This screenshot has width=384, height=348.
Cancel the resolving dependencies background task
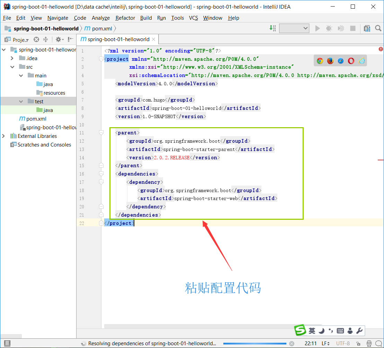coord(292,344)
